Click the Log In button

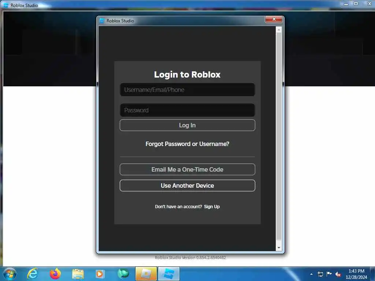click(x=187, y=125)
